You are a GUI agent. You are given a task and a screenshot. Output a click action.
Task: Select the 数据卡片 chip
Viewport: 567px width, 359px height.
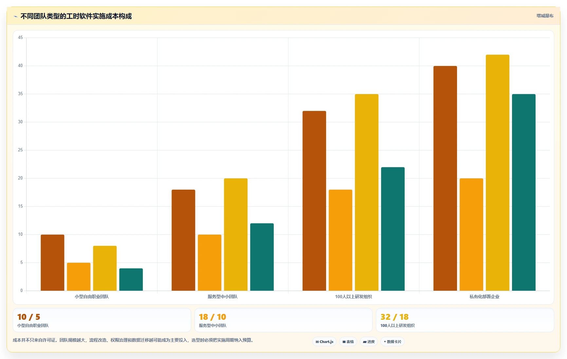pyautogui.click(x=392, y=342)
